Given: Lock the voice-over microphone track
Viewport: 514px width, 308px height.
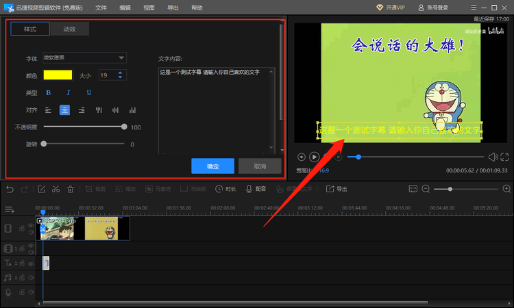Looking at the screenshot, I should coord(22,292).
